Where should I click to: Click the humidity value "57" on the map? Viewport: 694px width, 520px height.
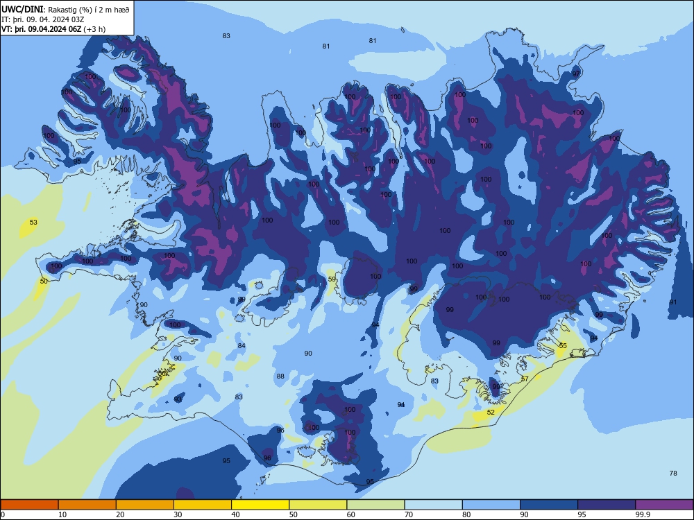pyautogui.click(x=525, y=379)
